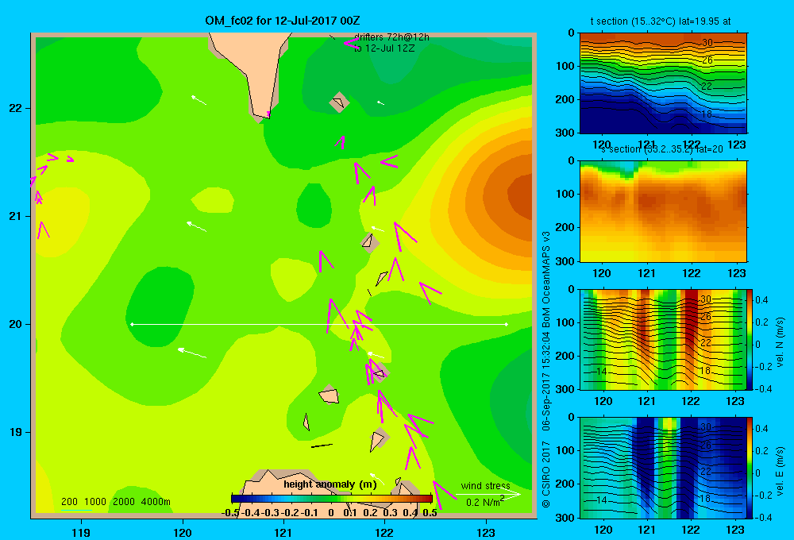
Task: Click the wind stress reference arrow in legend
Action: point(488,495)
